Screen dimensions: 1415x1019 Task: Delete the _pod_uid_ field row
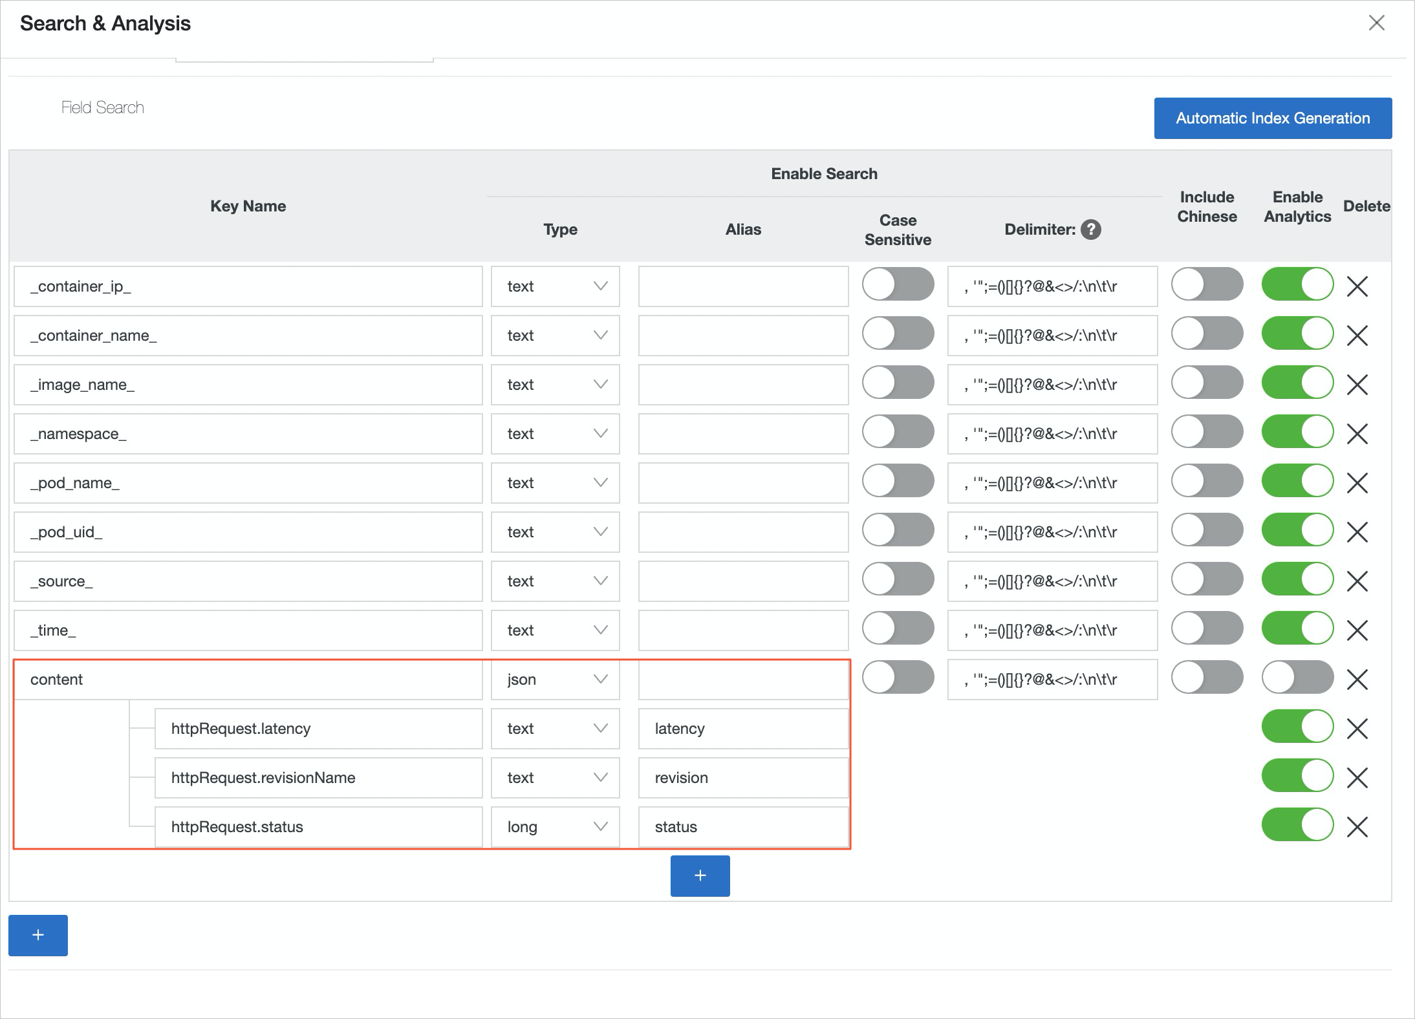1357,531
